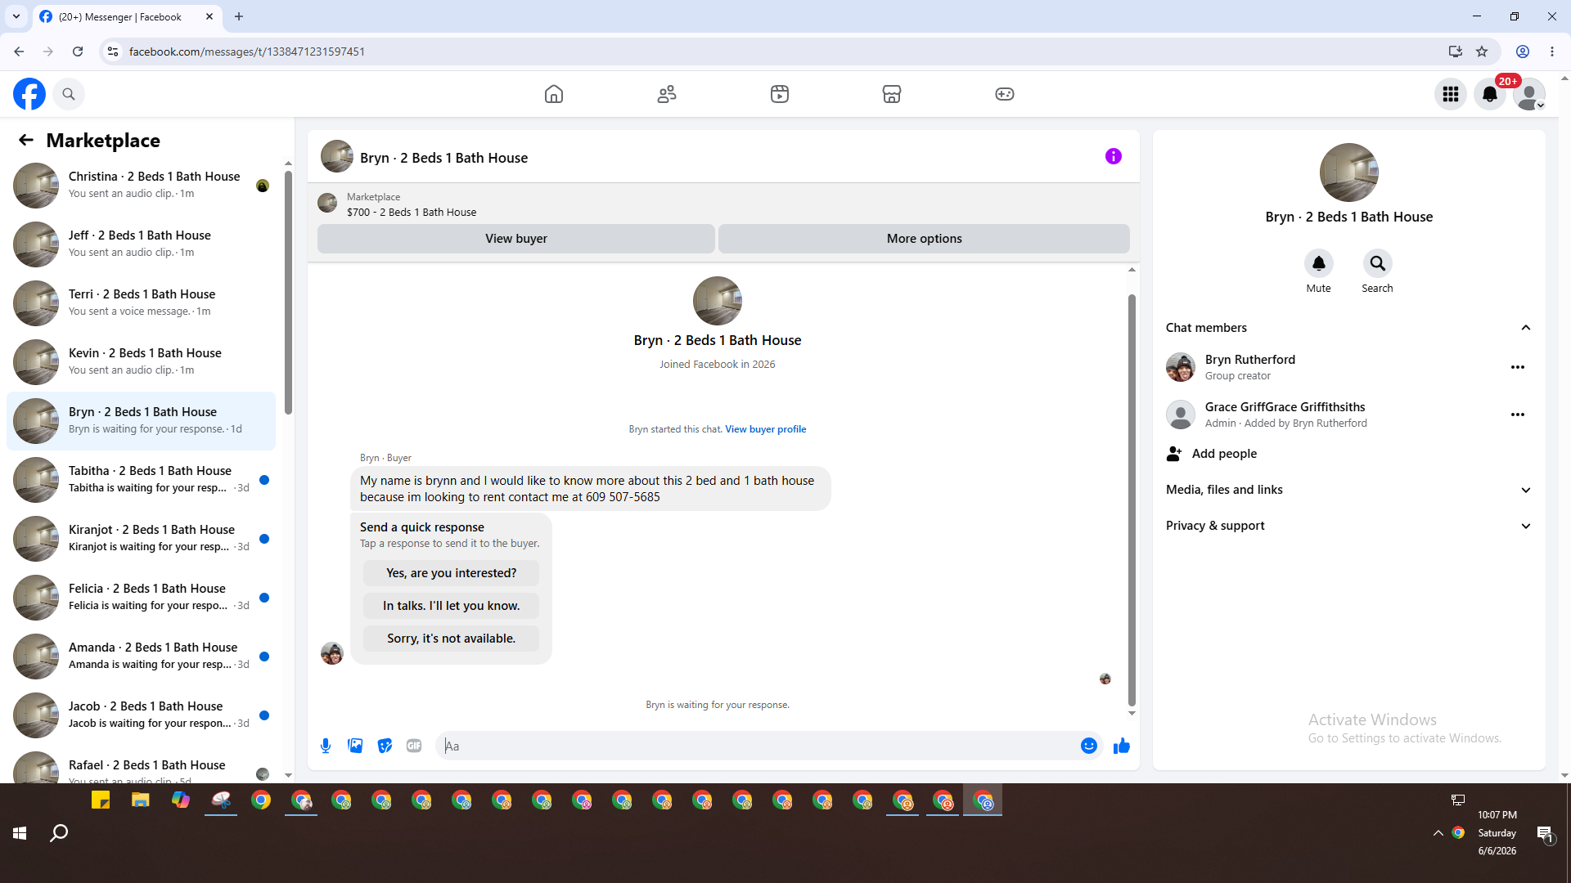
Task: Click the back arrow beside Marketplace
Action: pyautogui.click(x=26, y=141)
